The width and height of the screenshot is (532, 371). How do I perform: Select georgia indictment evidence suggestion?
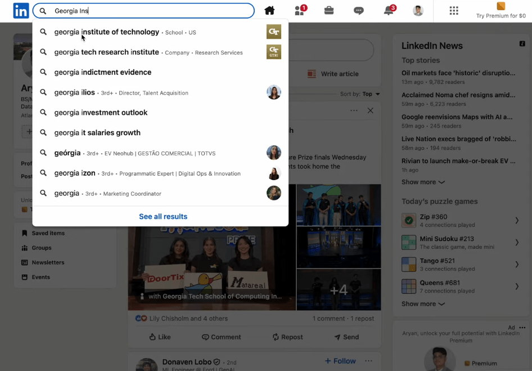click(160, 72)
